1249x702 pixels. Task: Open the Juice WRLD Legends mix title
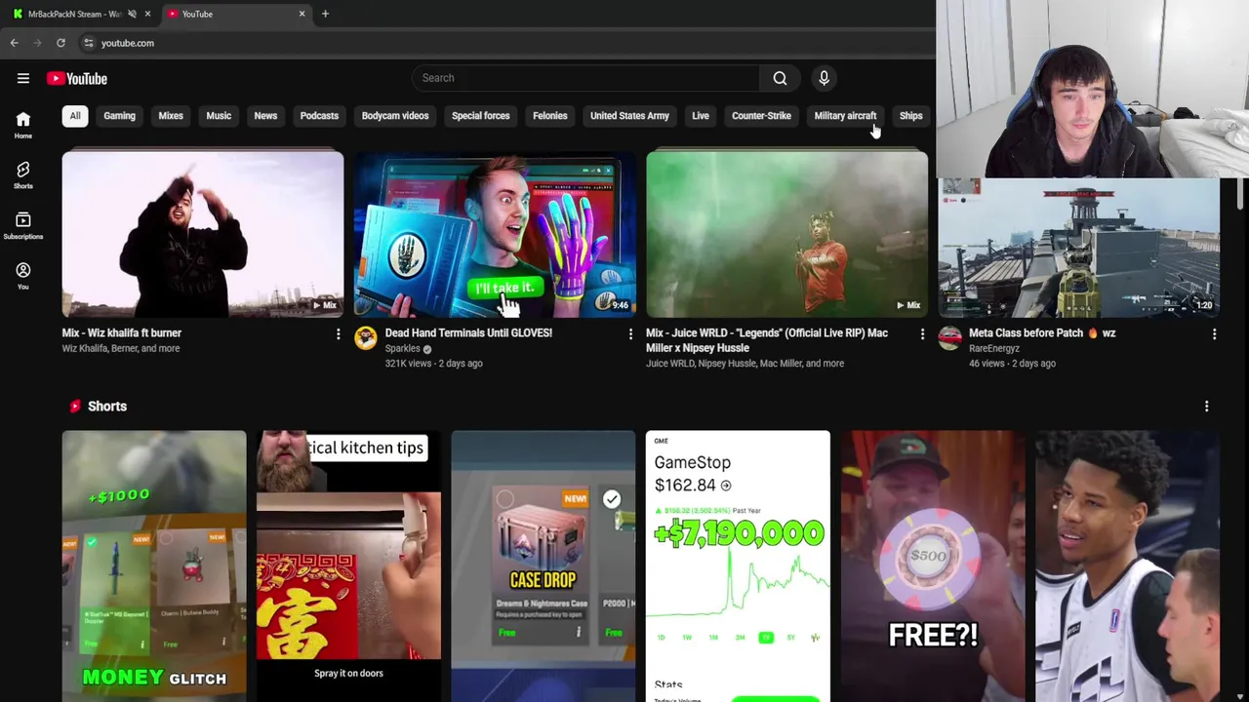click(767, 340)
